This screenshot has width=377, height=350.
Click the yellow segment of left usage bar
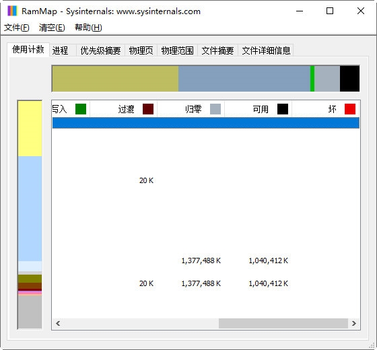click(30, 129)
